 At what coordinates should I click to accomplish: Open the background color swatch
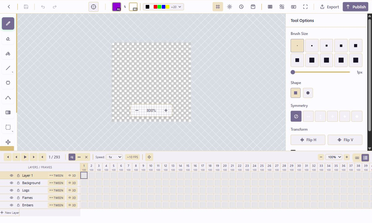pyautogui.click(x=133, y=7)
